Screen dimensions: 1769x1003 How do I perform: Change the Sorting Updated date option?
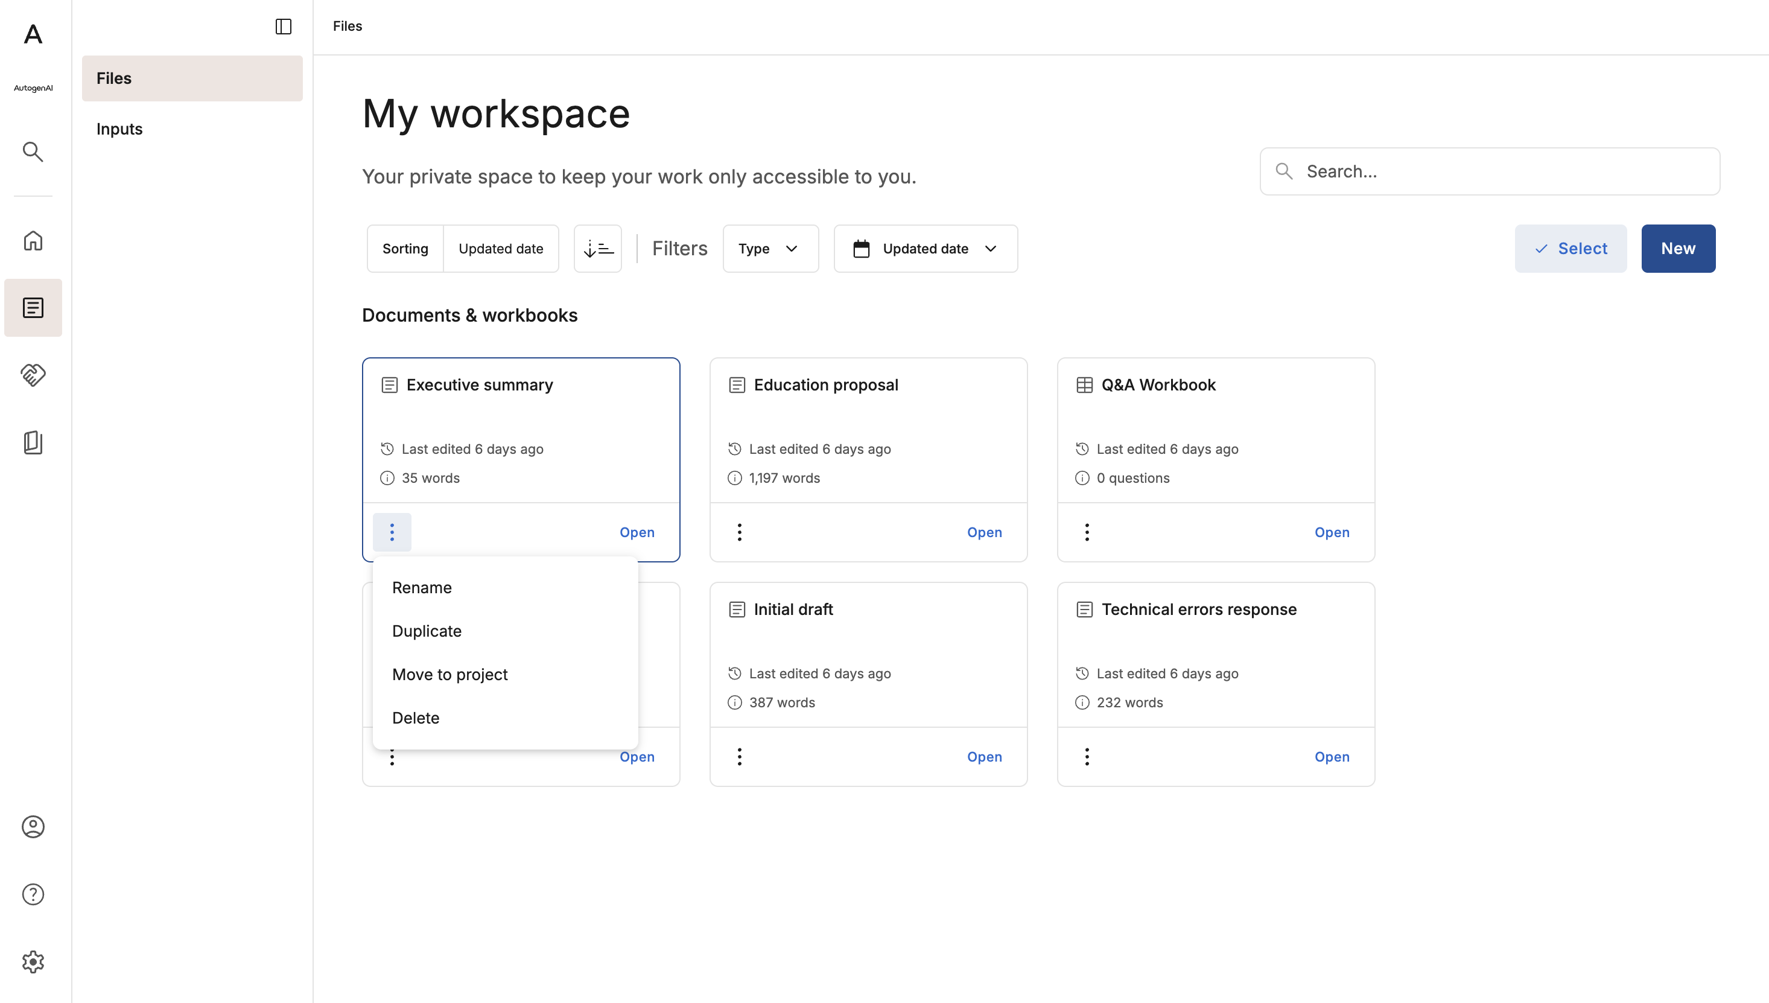coord(501,249)
